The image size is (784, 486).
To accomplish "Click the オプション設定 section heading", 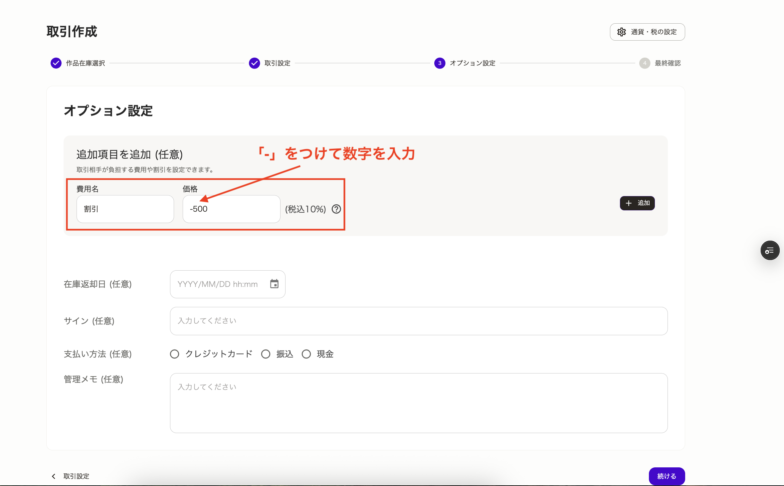I will pyautogui.click(x=108, y=111).
